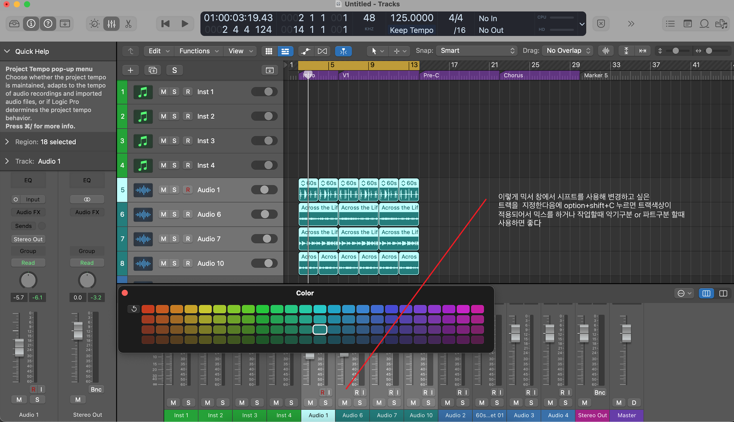The width and height of the screenshot is (734, 422).
Task: Click the horizontal auto zoom button
Action: click(642, 51)
